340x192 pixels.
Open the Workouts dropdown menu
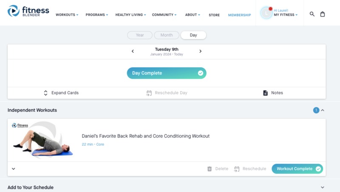(x=67, y=15)
